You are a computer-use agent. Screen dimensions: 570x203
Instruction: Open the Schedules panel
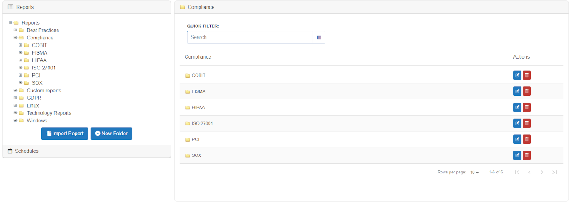(x=87, y=151)
